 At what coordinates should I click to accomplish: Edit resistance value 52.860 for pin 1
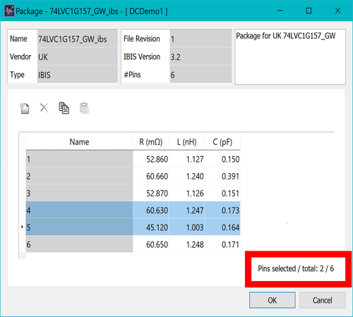pyautogui.click(x=151, y=160)
